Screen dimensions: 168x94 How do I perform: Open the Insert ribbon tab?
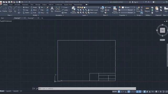(11, 5)
